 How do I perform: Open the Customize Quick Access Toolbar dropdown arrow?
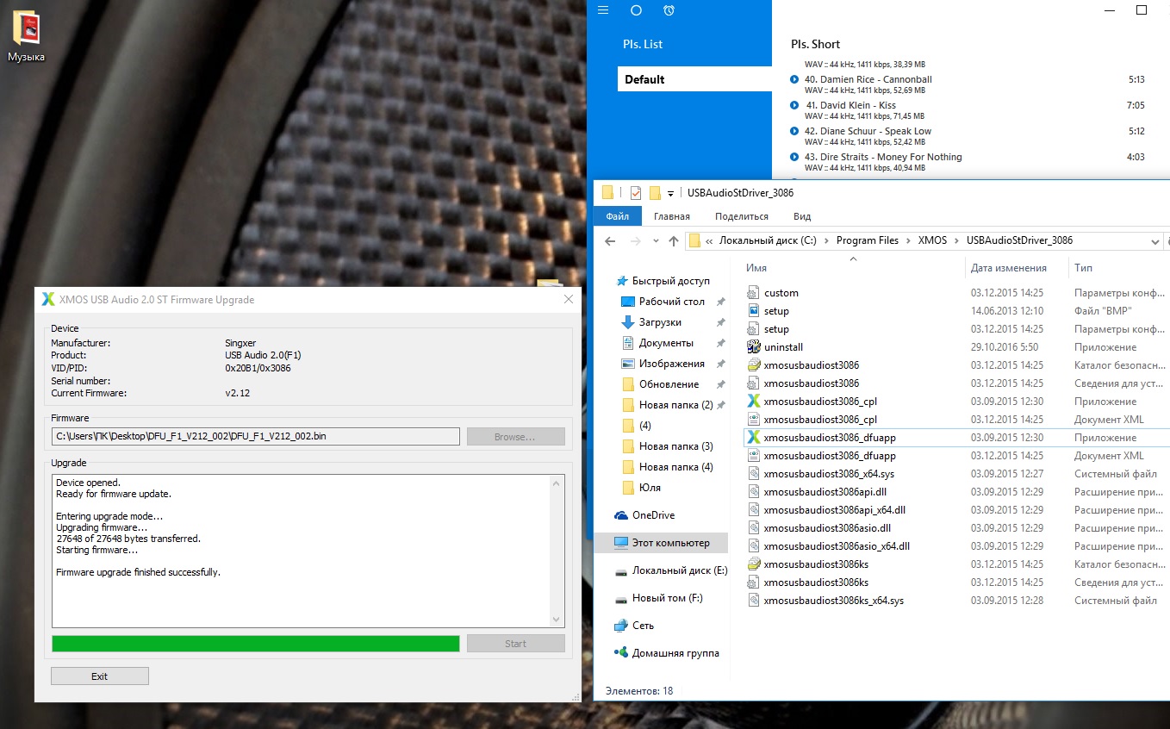(x=670, y=194)
